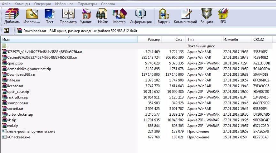Sort by the Тип column header
The width and height of the screenshot is (276, 153).
tap(203, 39)
